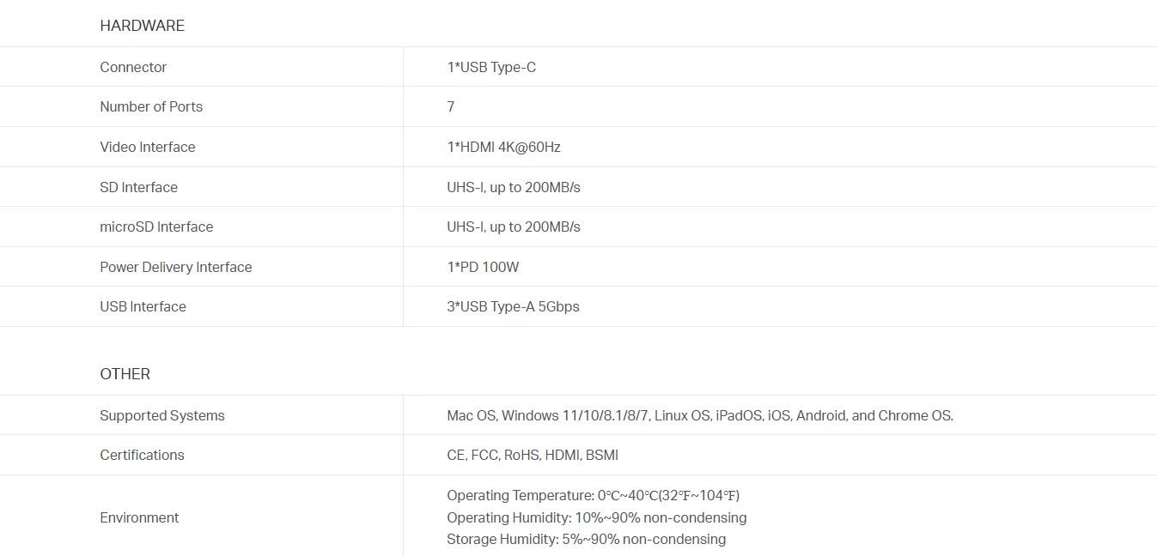
Task: Select the CE, FCC, RoHS certifications text
Action: click(x=533, y=455)
